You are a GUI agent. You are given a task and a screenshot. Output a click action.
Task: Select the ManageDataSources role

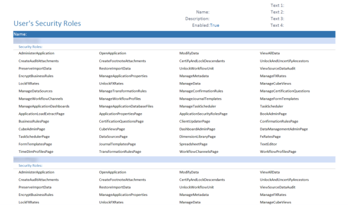(35, 91)
